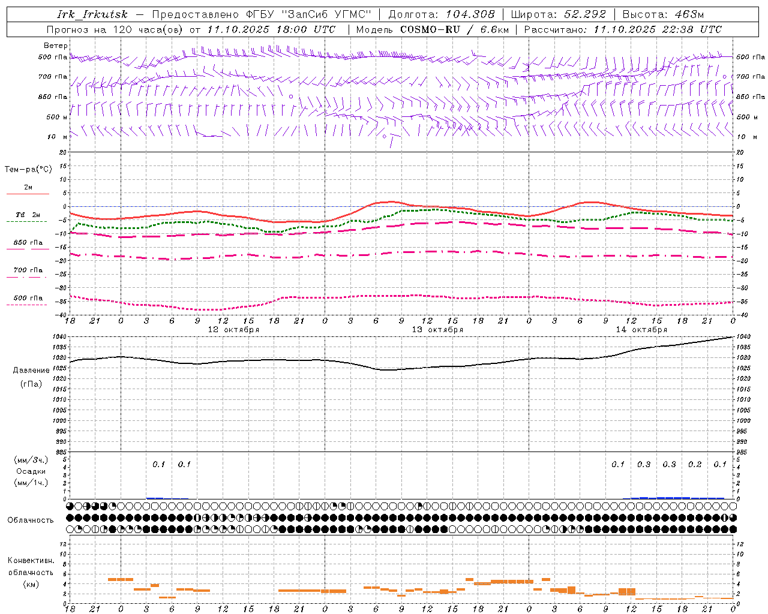Click the red 2м legend line sample

[28, 194]
